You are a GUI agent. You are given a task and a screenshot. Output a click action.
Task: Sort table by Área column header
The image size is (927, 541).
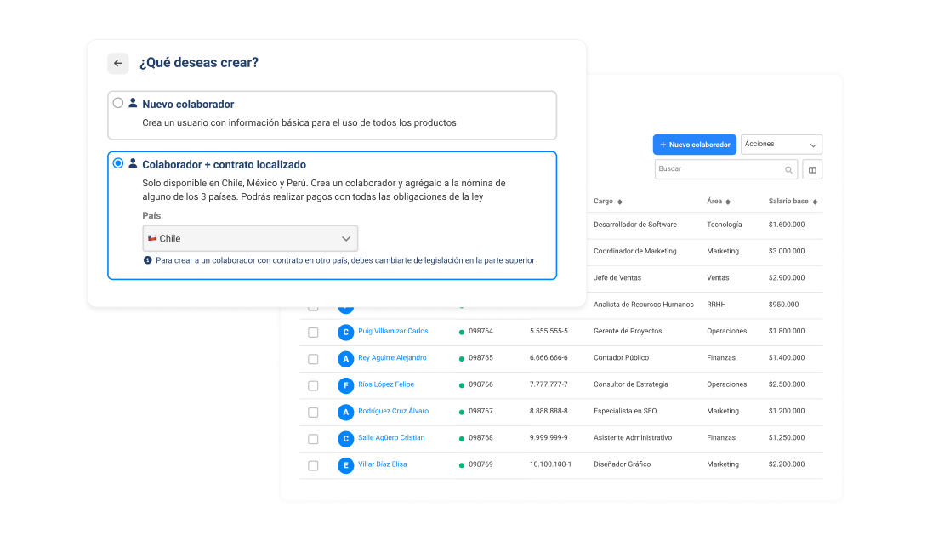pyautogui.click(x=719, y=202)
